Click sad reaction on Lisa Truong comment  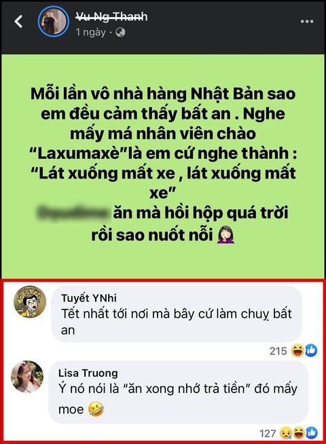[286, 432]
